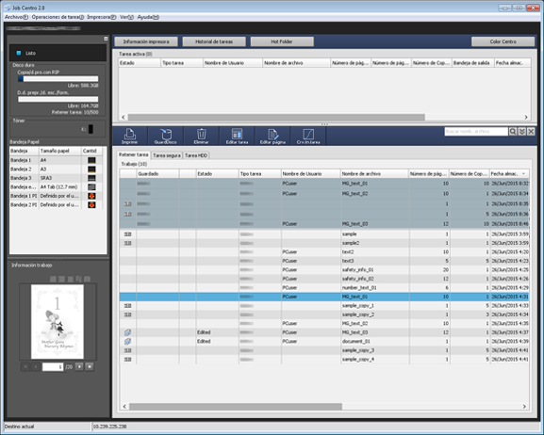Expand search options with double-chevron button

click(521, 132)
